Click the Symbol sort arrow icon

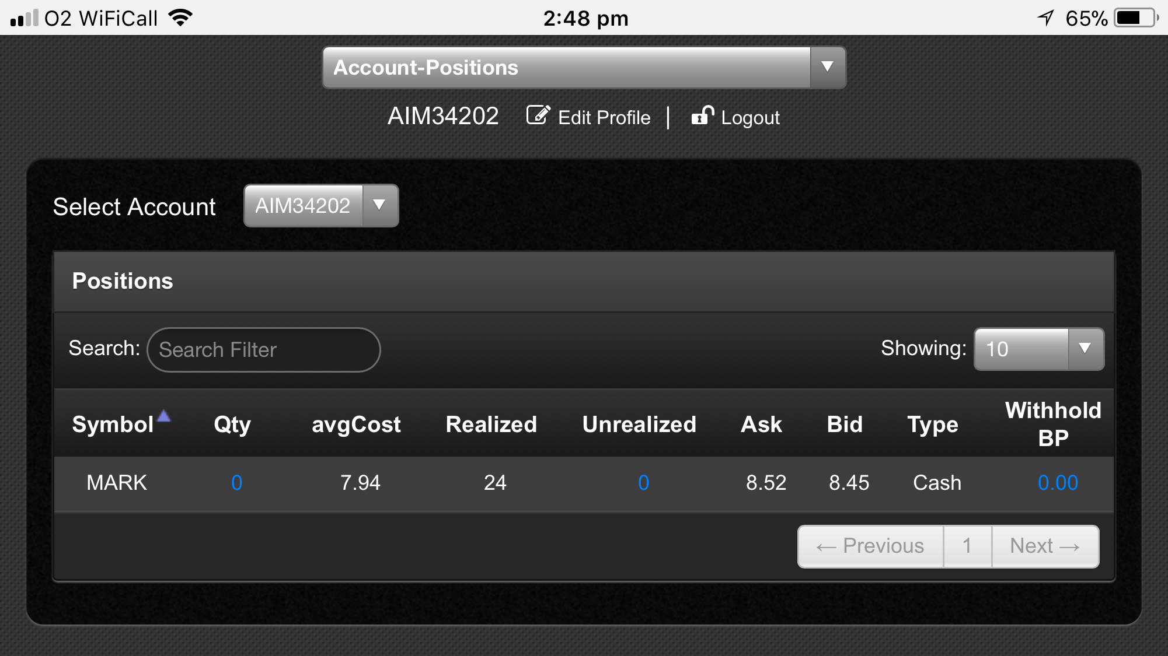pos(164,416)
